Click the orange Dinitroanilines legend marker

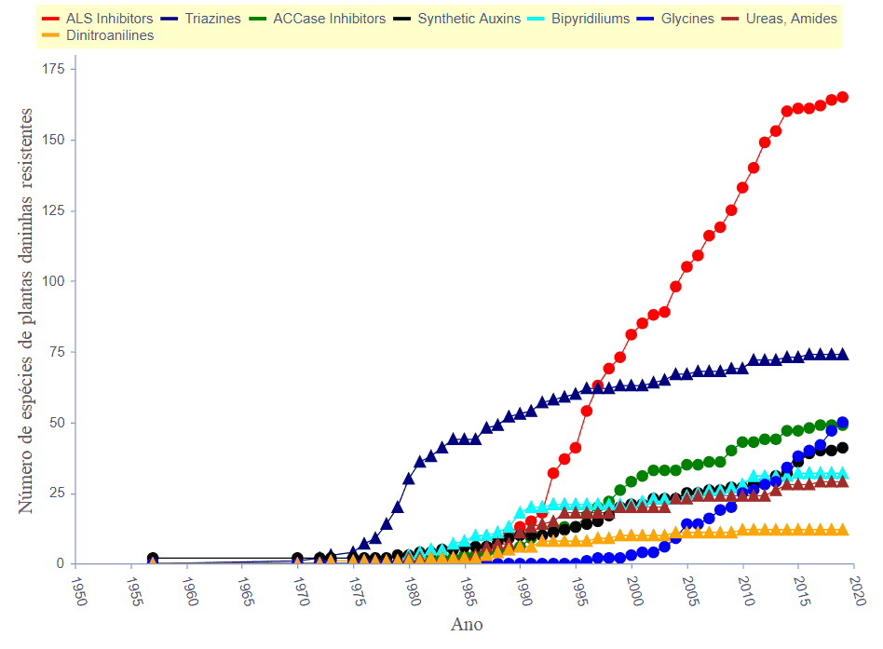[51, 36]
